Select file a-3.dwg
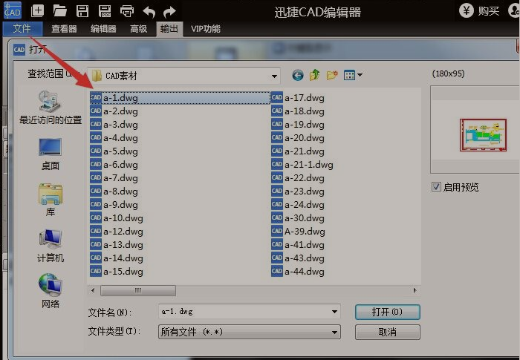This screenshot has height=360, width=520. click(x=114, y=124)
